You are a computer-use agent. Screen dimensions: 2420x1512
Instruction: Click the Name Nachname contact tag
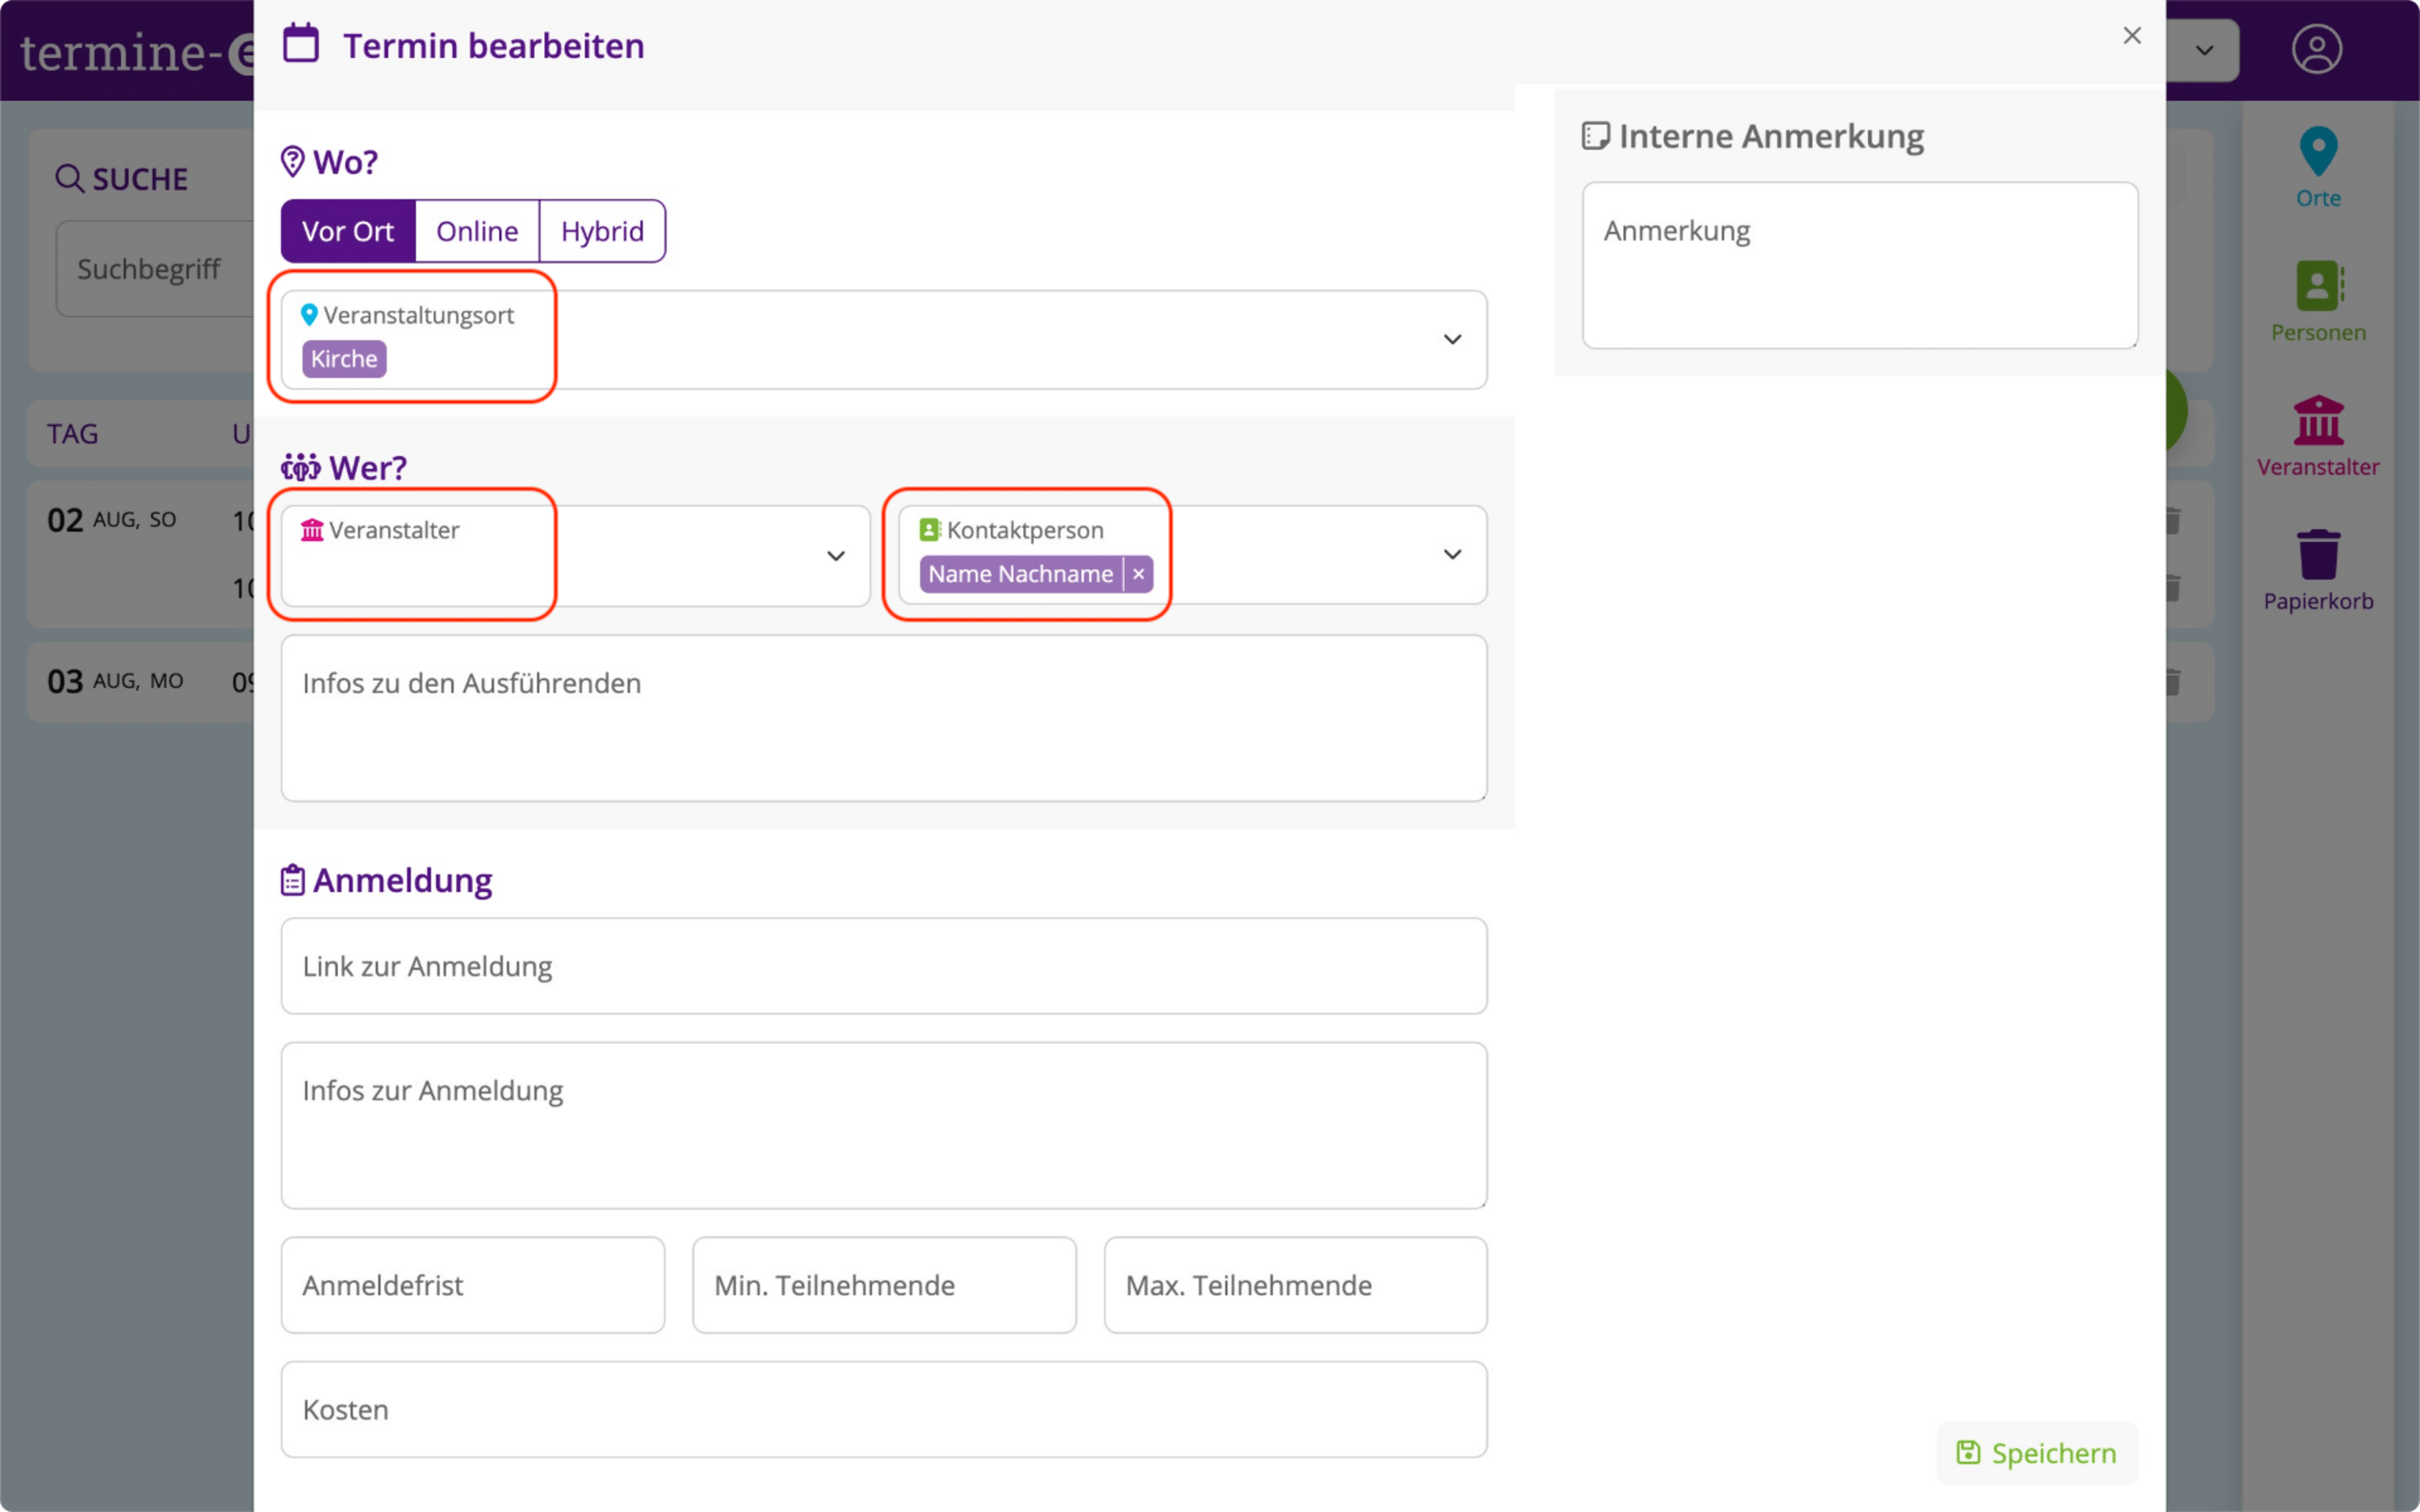1020,574
